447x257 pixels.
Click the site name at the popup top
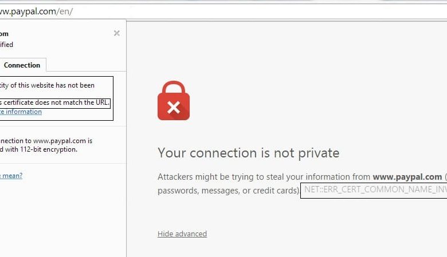(x=4, y=34)
